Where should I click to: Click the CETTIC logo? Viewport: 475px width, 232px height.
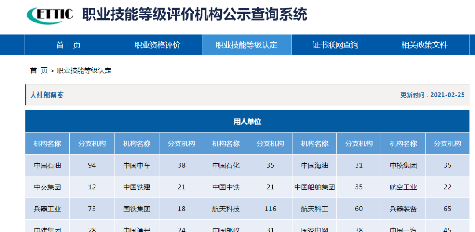(50, 15)
